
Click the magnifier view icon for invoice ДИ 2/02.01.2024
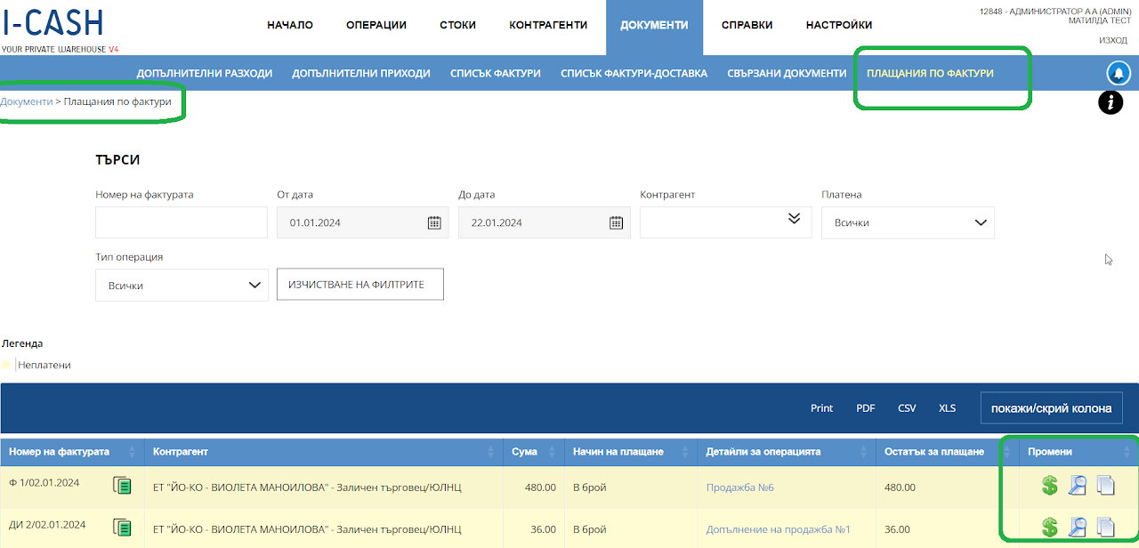(1078, 528)
